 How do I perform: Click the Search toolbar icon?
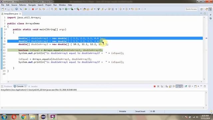(92, 9)
